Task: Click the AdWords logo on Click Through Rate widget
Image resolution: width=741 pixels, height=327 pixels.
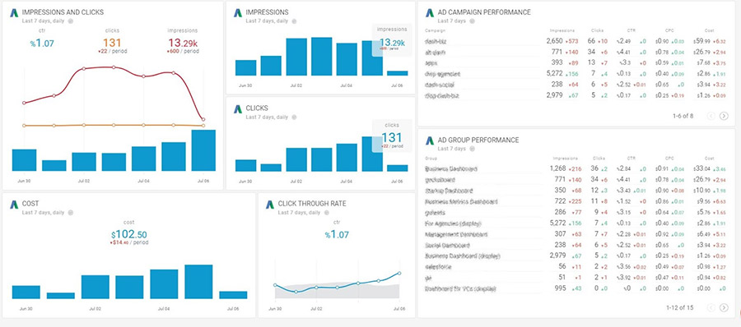Action: (270, 205)
